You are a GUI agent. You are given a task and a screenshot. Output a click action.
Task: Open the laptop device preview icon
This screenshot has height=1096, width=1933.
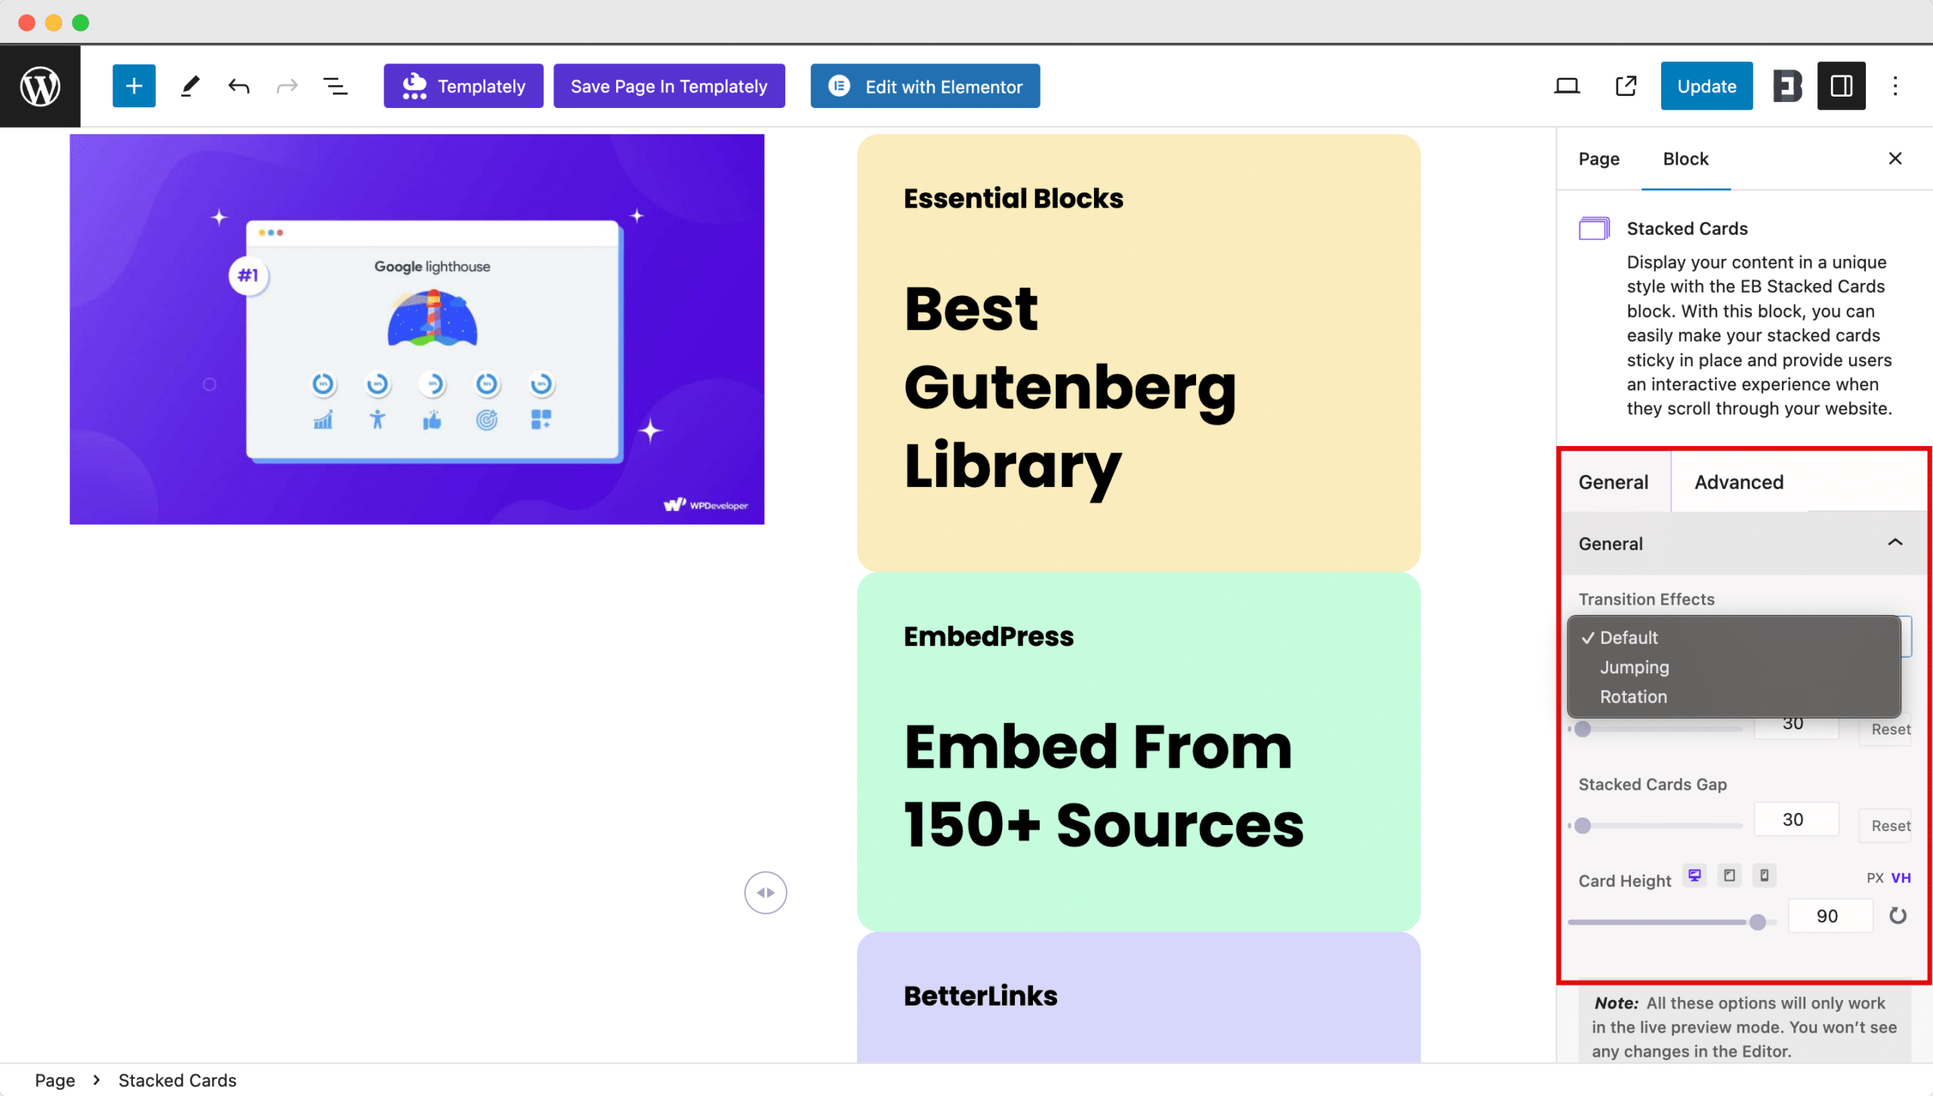(x=1567, y=86)
